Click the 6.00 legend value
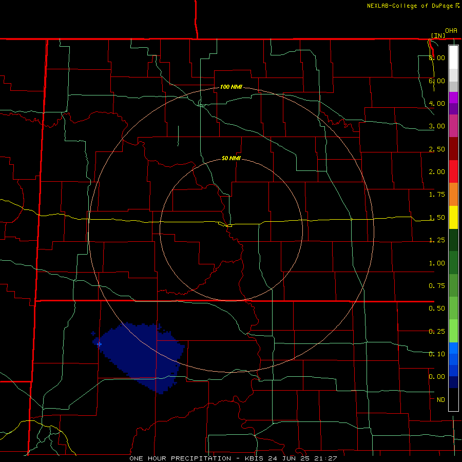The width and height of the screenshot is (462, 462). point(437,81)
